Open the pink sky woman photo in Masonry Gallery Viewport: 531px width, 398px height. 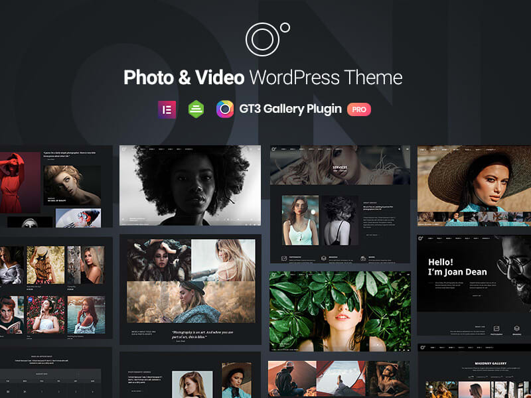[x=474, y=390]
